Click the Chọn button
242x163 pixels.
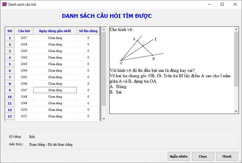[203, 156]
